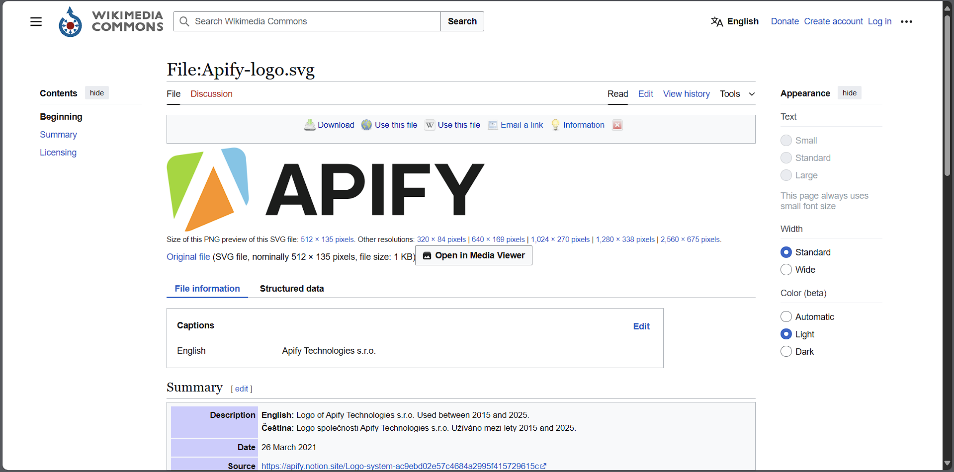Select Dark color mode

[x=786, y=352]
